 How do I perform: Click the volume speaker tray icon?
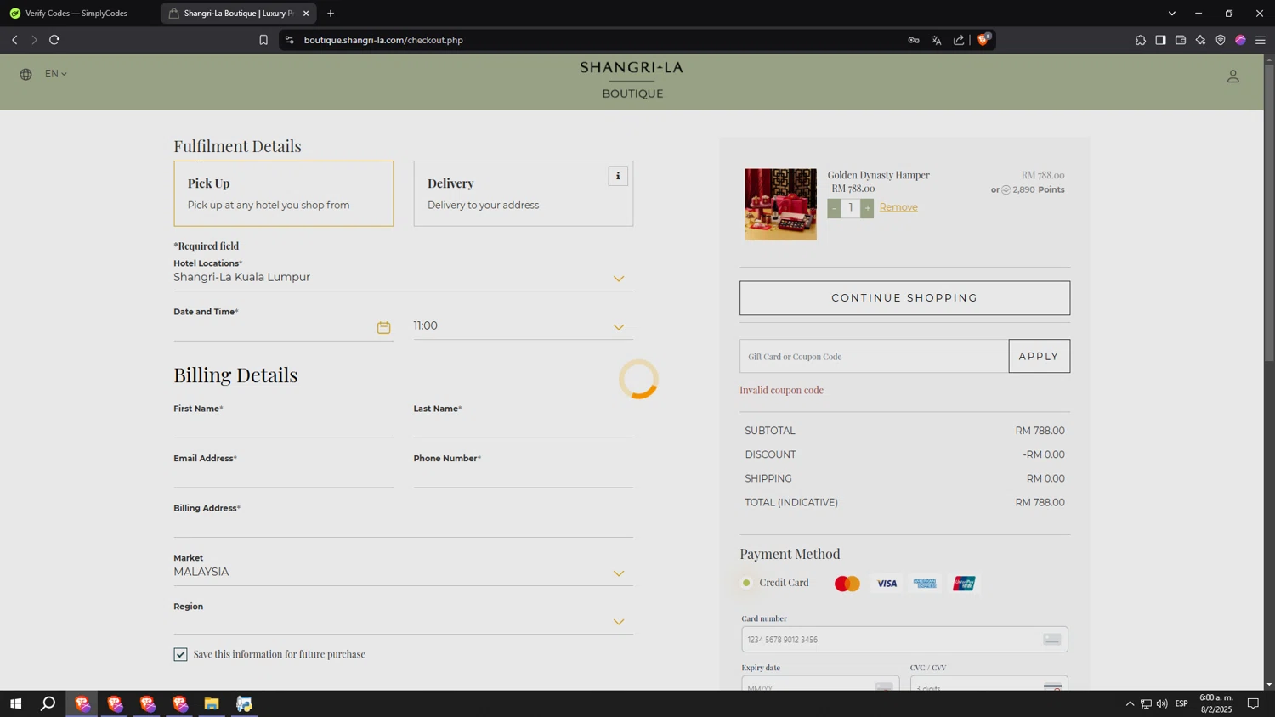[x=1162, y=703]
